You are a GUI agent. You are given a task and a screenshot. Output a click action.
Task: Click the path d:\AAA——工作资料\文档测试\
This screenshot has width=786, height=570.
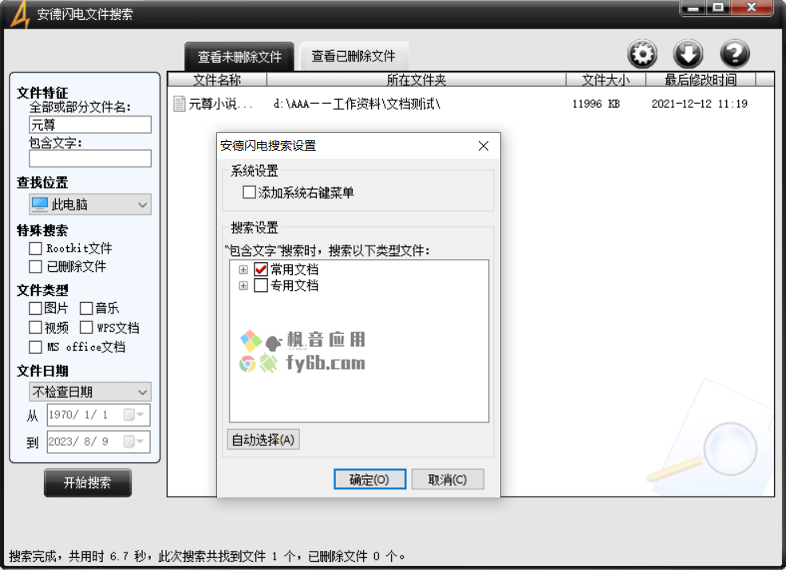click(x=357, y=104)
